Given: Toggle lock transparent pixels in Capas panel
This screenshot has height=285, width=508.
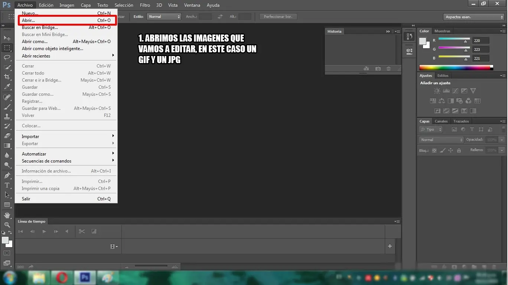Looking at the screenshot, I should (434, 150).
